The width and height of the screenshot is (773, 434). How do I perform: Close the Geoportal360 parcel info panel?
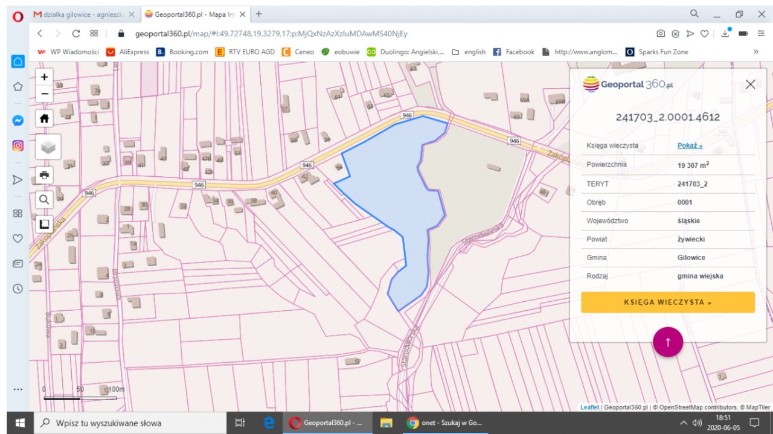751,85
